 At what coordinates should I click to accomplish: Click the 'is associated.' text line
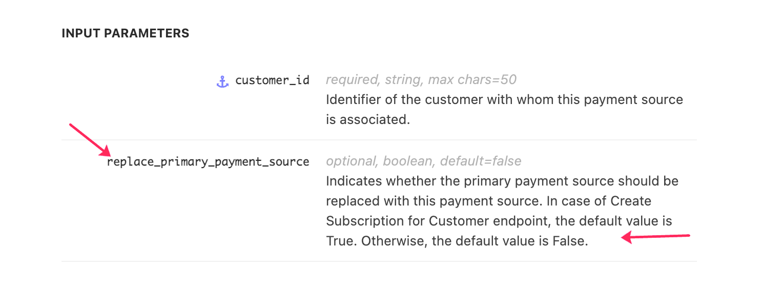(368, 119)
